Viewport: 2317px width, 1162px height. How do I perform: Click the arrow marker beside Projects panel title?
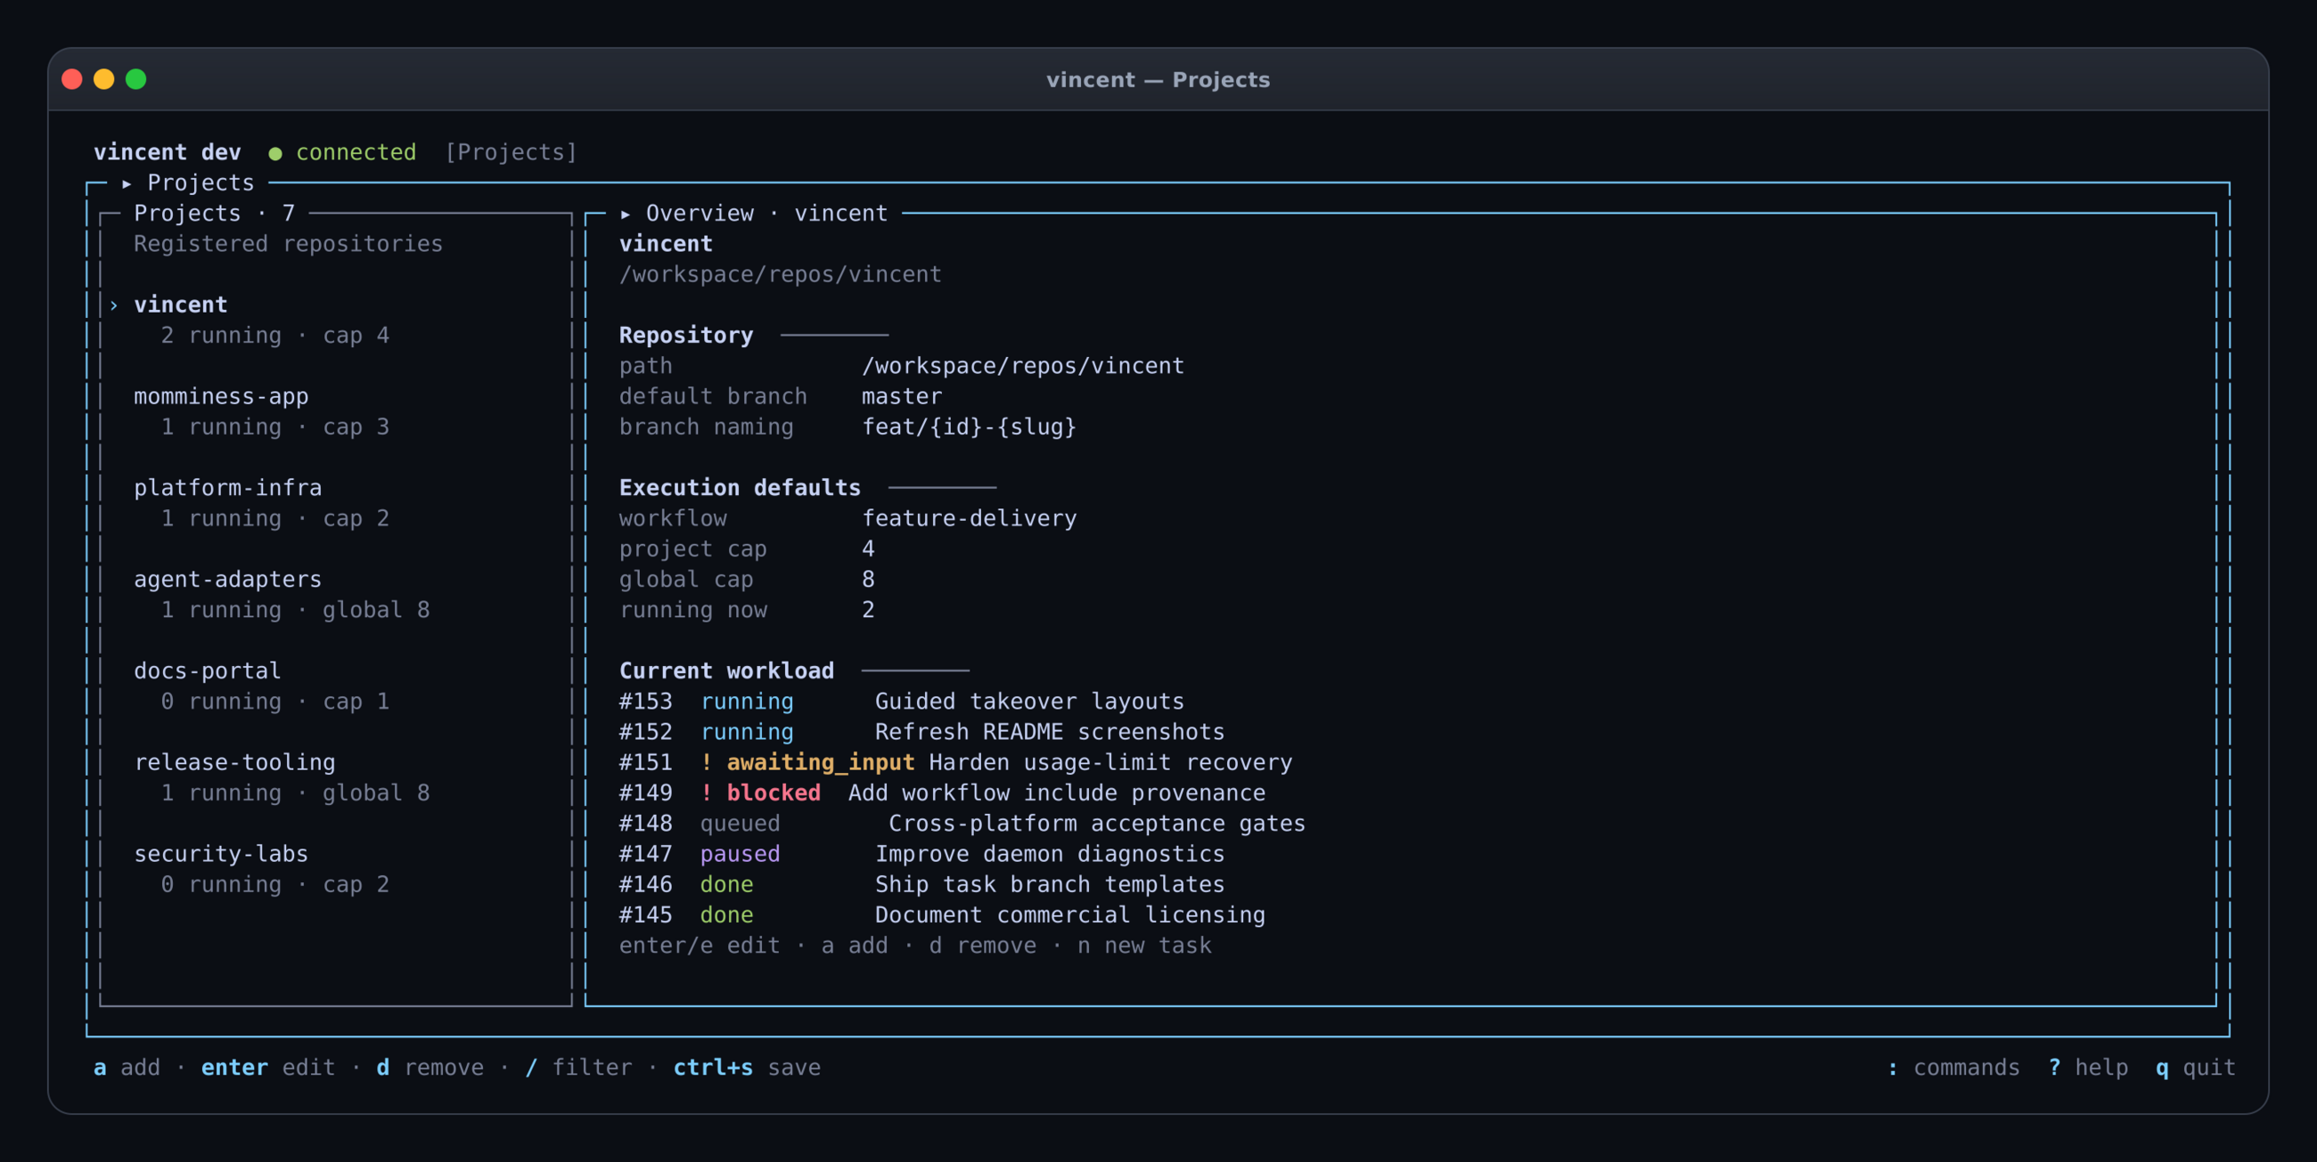click(127, 183)
